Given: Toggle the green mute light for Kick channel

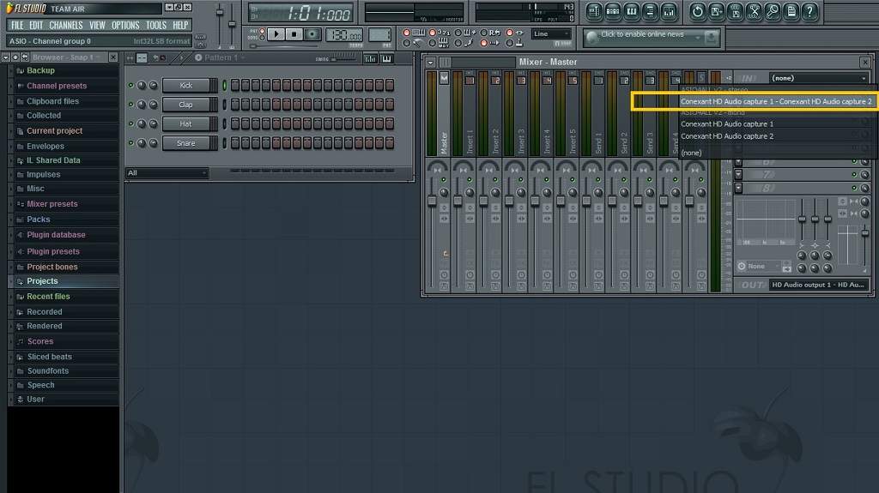Looking at the screenshot, I should [131, 85].
